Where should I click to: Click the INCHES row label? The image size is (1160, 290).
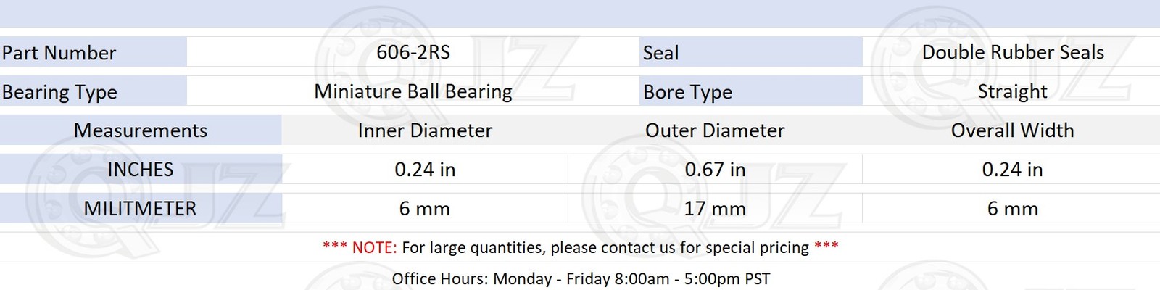141,170
